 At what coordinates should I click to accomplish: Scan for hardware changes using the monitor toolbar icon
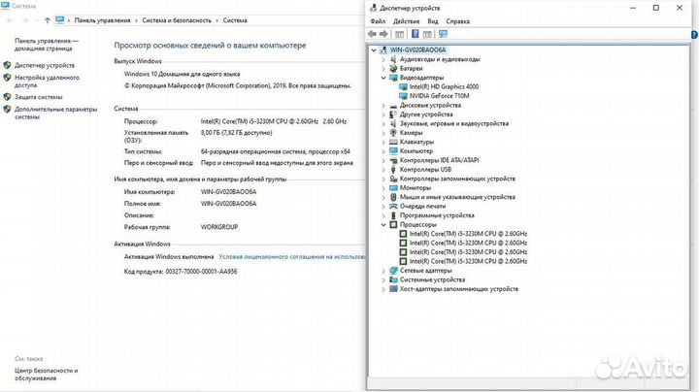(x=443, y=34)
